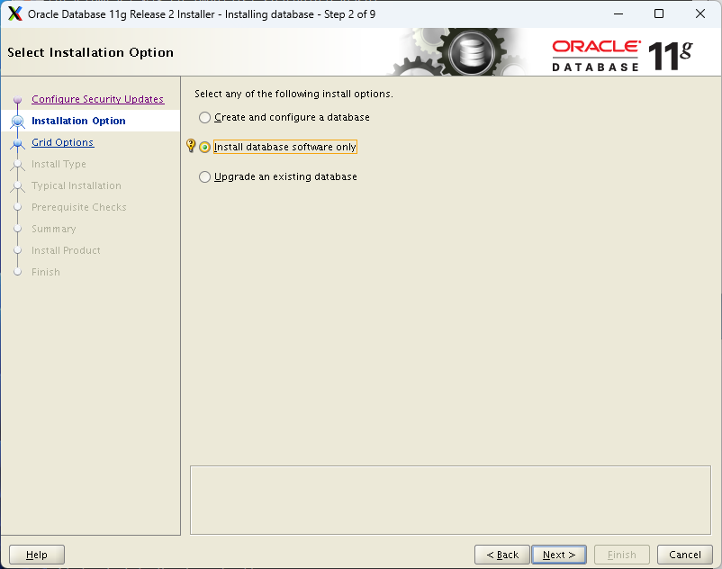Image resolution: width=722 pixels, height=569 pixels.
Task: Click the empty message box at bottom
Action: point(450,500)
